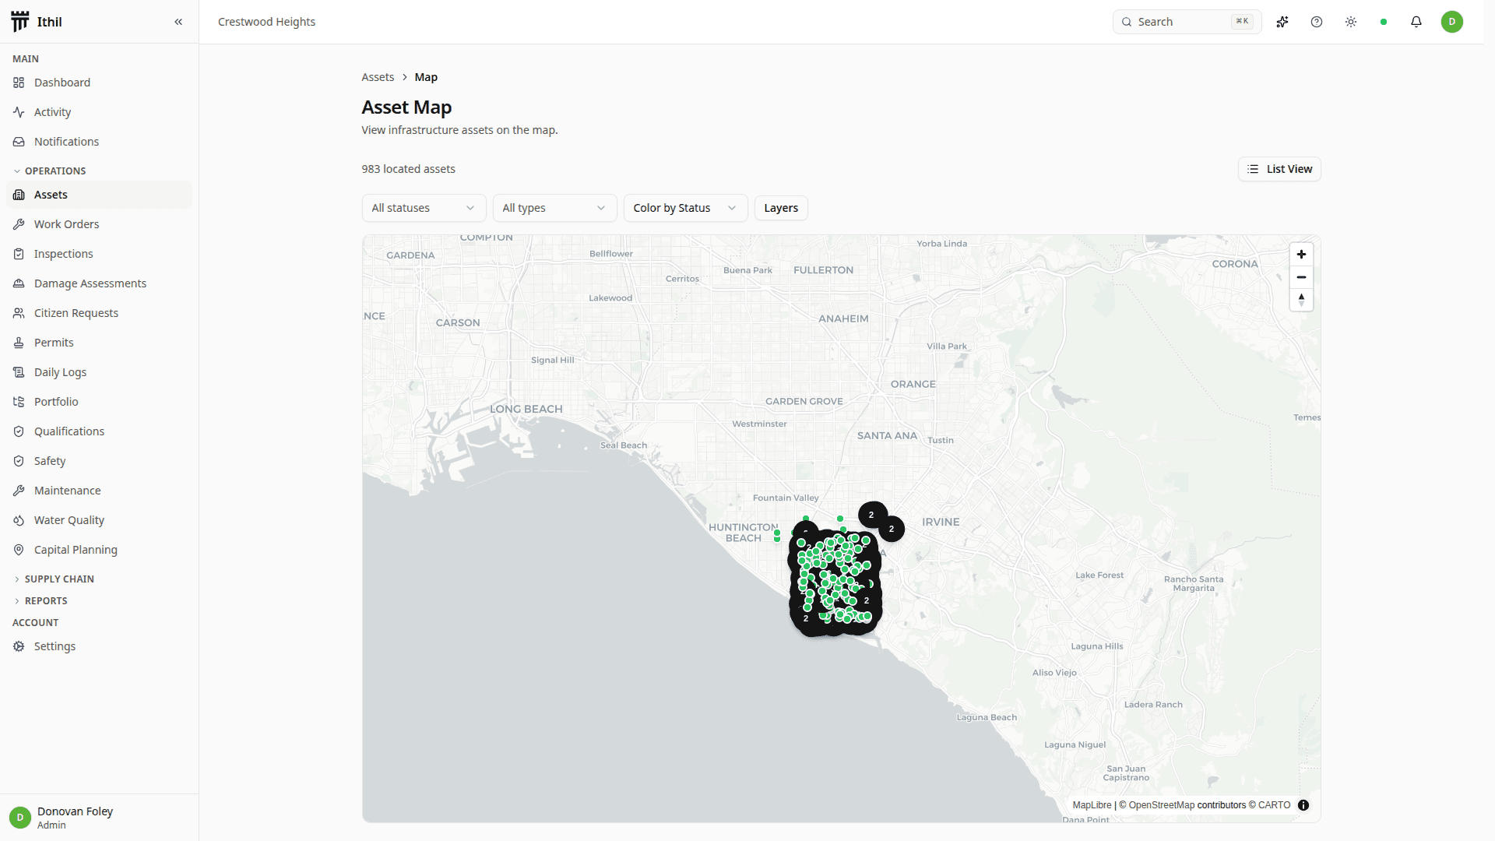Click the MapLibre attribution link
This screenshot has height=841, width=1495.
point(1092,805)
